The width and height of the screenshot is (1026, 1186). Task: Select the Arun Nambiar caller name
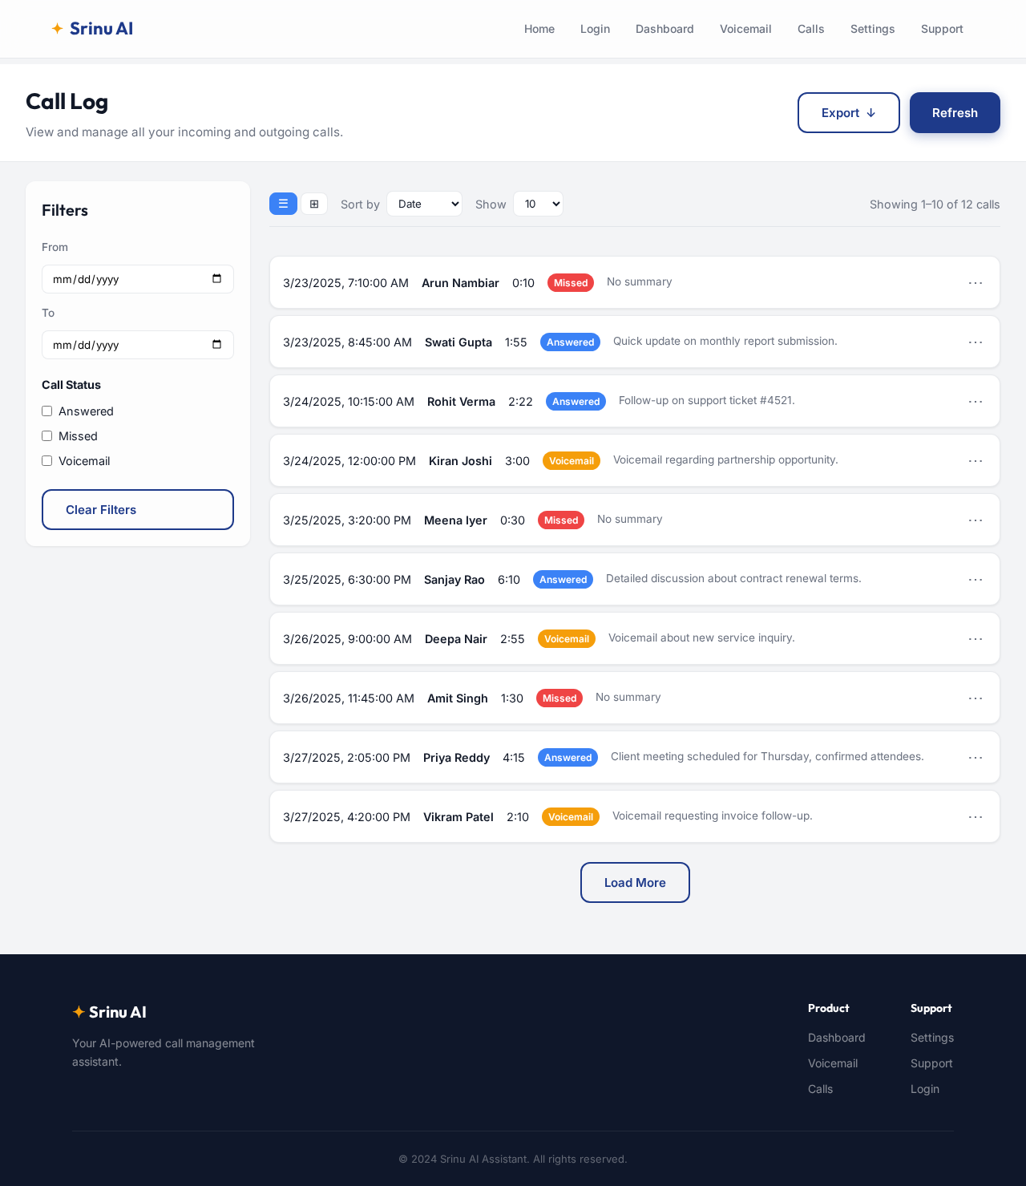pyautogui.click(x=460, y=283)
